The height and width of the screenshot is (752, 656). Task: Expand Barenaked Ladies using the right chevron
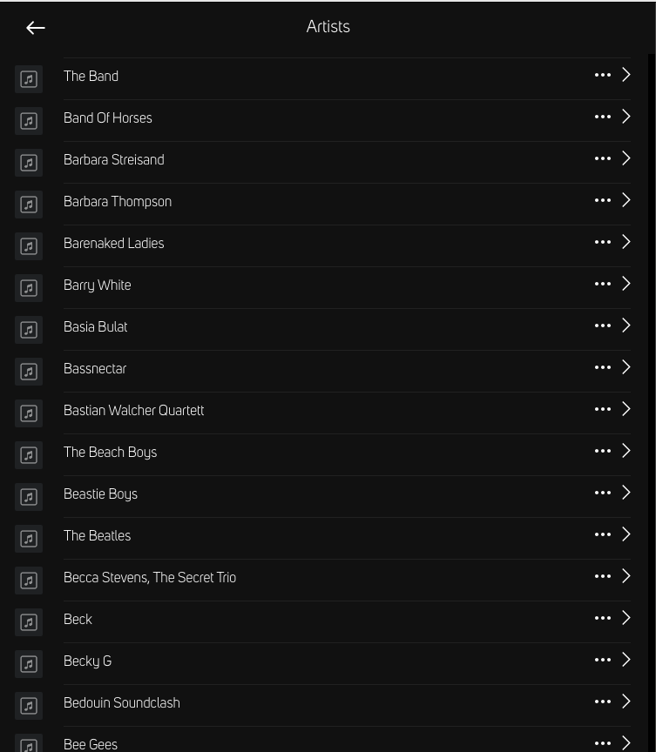click(x=626, y=242)
